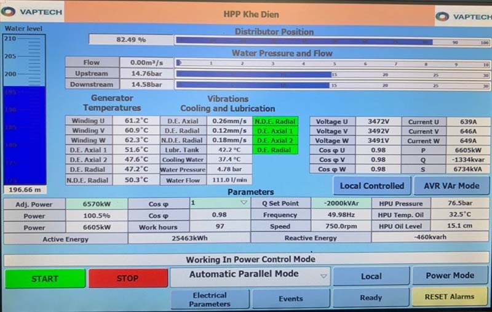This screenshot has height=312, width=492.
Task: Open the Automatic Parallel Mode dropdown
Action: (x=250, y=276)
